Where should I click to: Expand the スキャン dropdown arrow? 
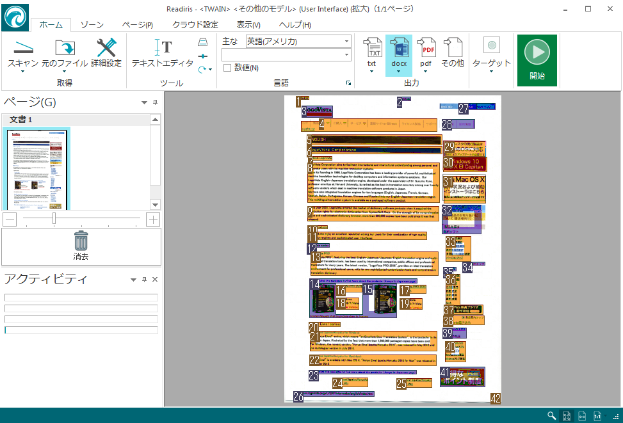(x=22, y=72)
